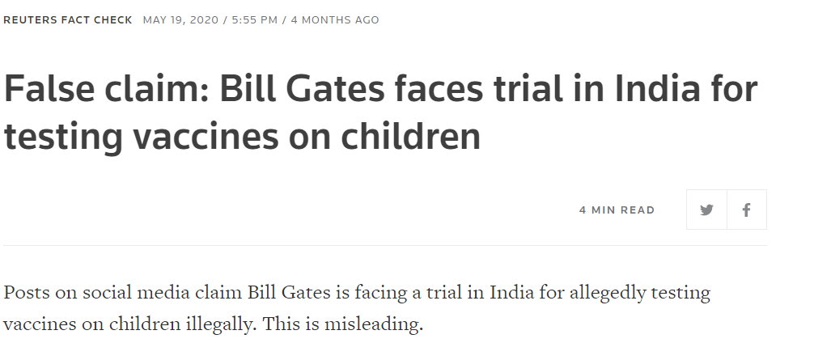Share the article via Facebook icon
Image resolution: width=831 pixels, height=360 pixels.
click(747, 210)
